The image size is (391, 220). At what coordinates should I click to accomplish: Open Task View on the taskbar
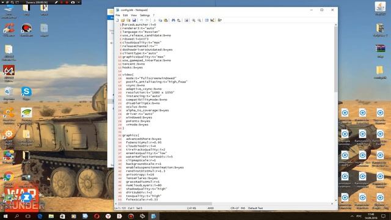tap(28, 216)
